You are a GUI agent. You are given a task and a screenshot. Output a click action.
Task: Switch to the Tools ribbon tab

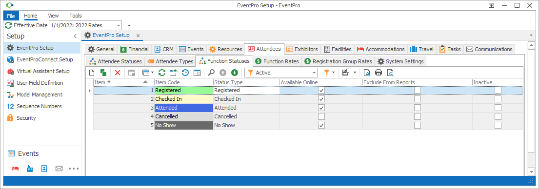(x=76, y=16)
